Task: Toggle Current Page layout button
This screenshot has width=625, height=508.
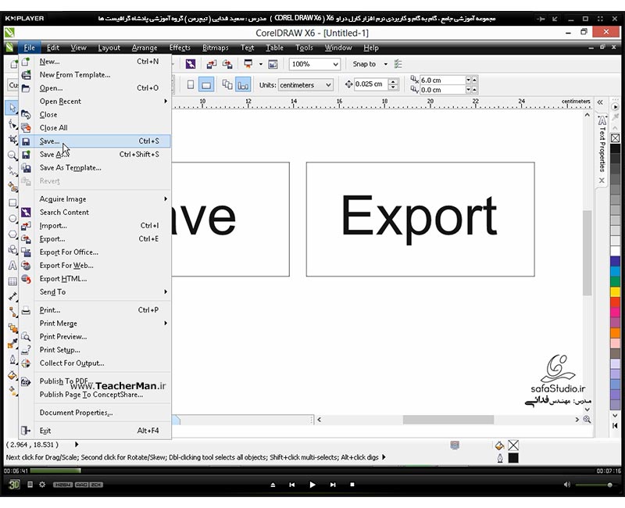Action: [x=243, y=84]
